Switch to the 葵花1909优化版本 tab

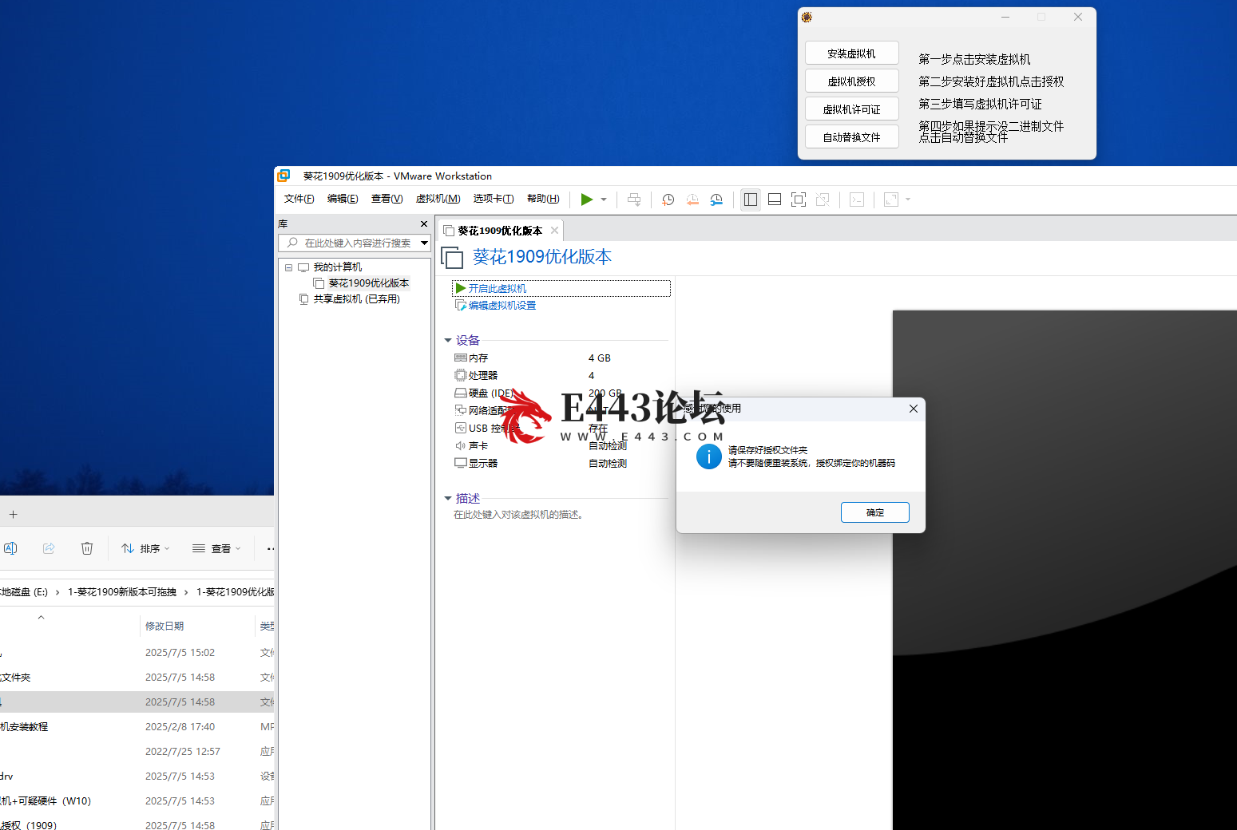500,231
